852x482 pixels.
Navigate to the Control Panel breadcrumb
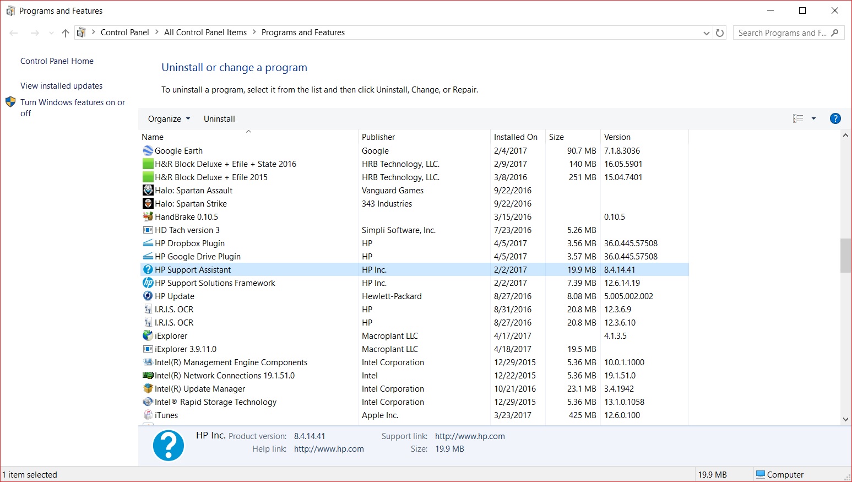click(x=125, y=32)
